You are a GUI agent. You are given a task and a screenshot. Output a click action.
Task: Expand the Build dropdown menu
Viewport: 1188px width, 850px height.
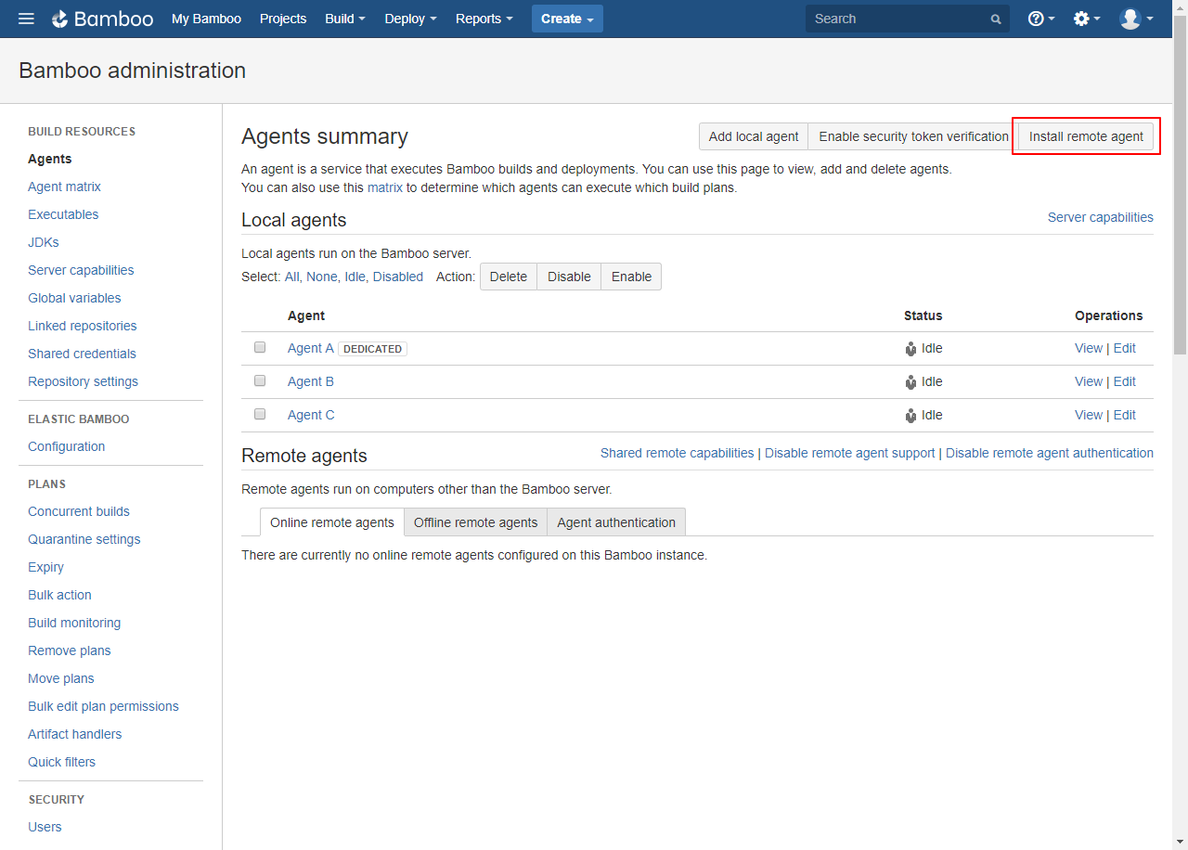pos(345,19)
